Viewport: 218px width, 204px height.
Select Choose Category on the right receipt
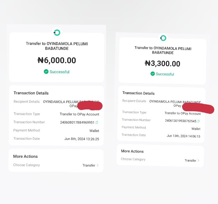click(x=133, y=159)
